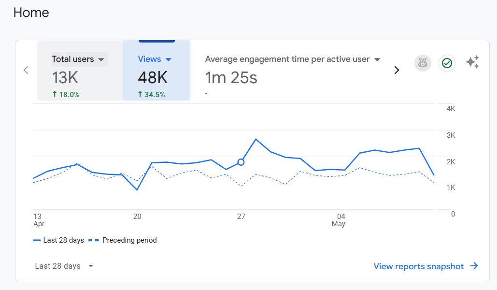Click the green checkmark status icon
This screenshot has width=497, height=290.
point(447,63)
